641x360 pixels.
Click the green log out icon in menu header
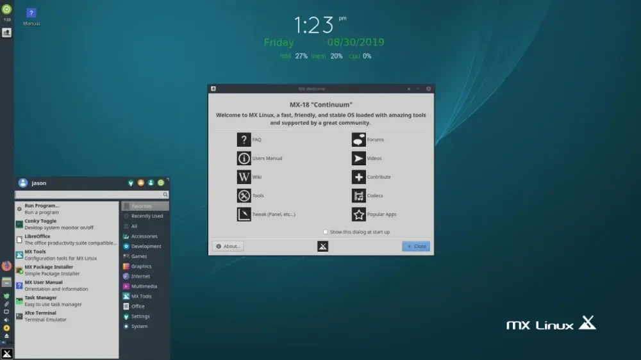[x=161, y=183]
